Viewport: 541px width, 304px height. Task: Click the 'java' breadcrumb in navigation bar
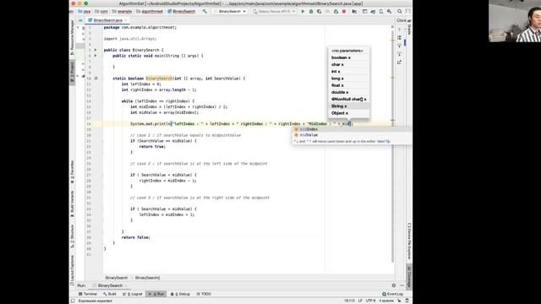pos(85,11)
